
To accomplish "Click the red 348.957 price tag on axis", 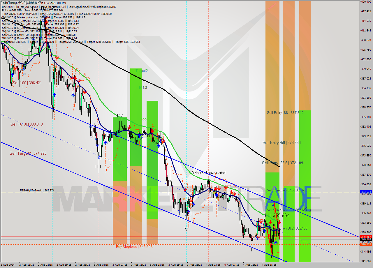I will tap(366, 237).
